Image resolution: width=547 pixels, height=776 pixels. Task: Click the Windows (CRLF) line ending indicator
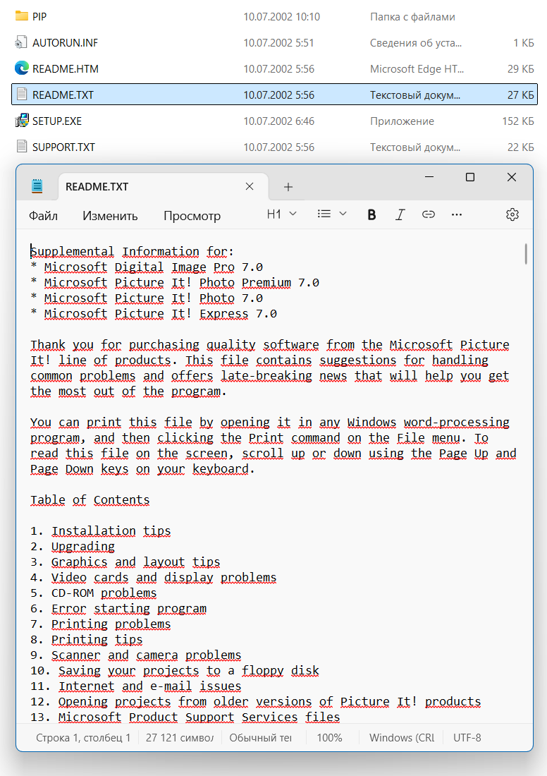[x=402, y=737]
